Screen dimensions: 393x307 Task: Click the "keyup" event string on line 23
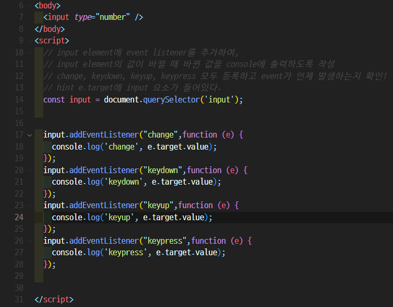[159, 206]
